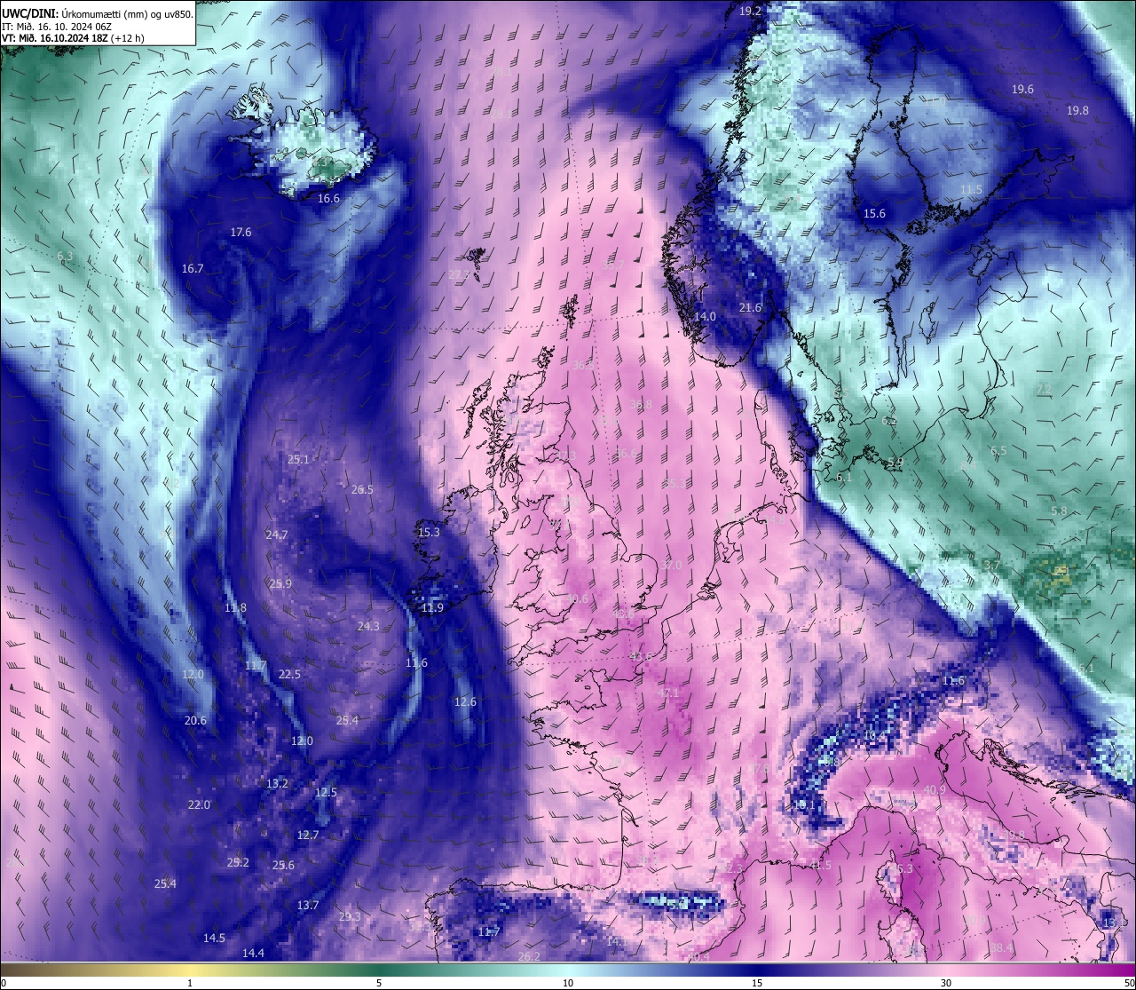1136x990 pixels.
Task: Click the 38.4 value label
Action: coord(1002,949)
